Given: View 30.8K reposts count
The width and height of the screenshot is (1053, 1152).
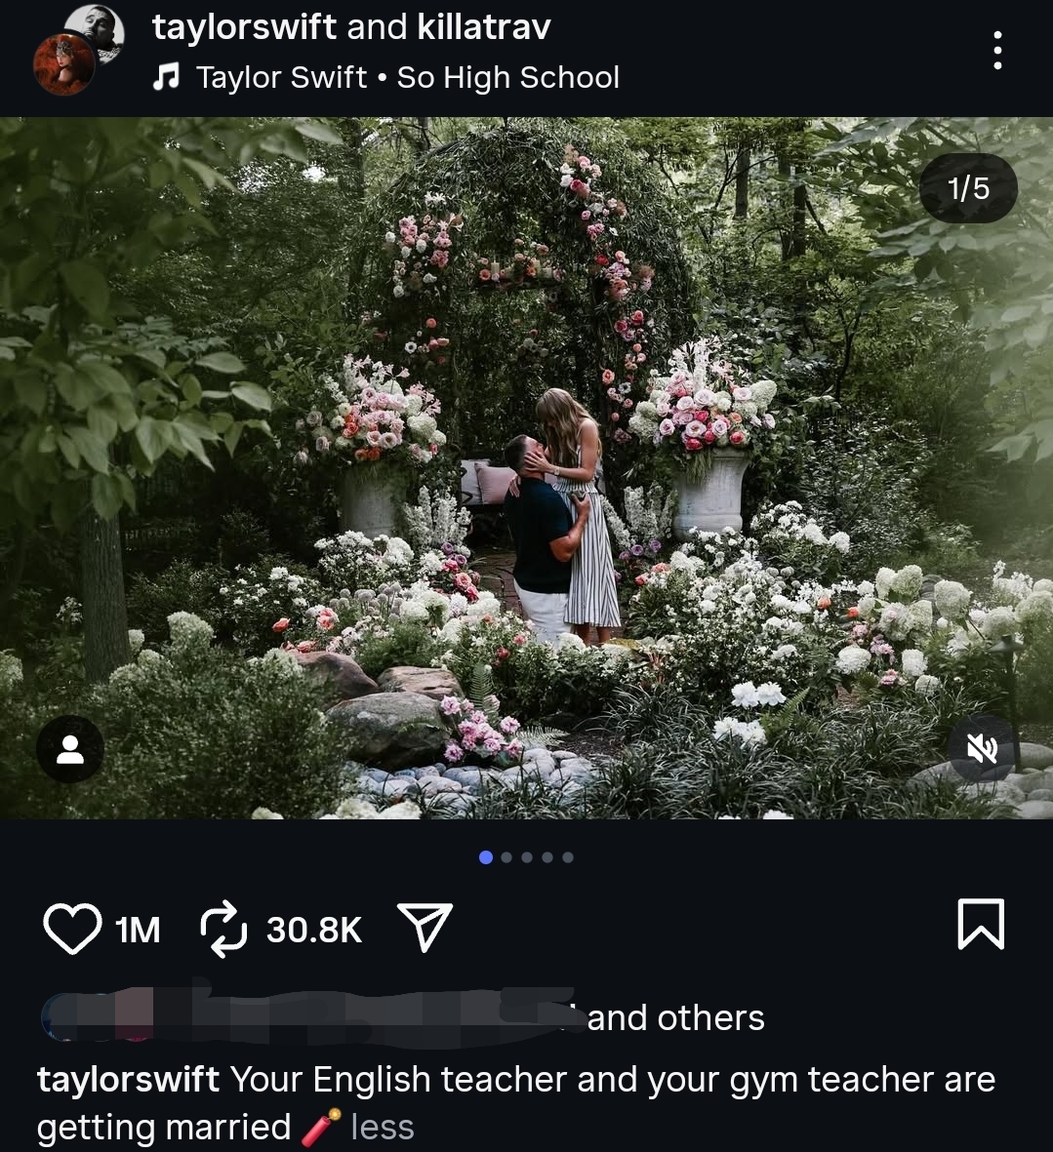Looking at the screenshot, I should pos(314,930).
